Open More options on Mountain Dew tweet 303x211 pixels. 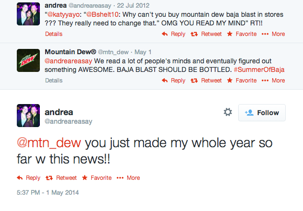[274, 81]
